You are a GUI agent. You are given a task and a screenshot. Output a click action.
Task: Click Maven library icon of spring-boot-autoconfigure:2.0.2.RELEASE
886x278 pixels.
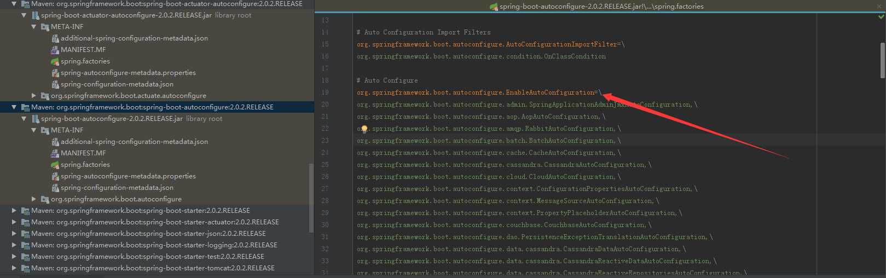point(25,107)
